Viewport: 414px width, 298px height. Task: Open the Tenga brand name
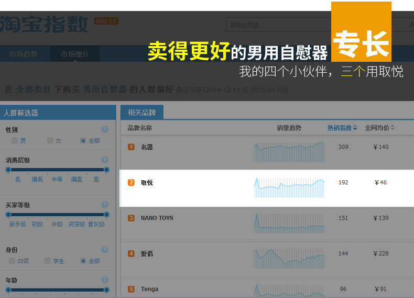tap(149, 289)
